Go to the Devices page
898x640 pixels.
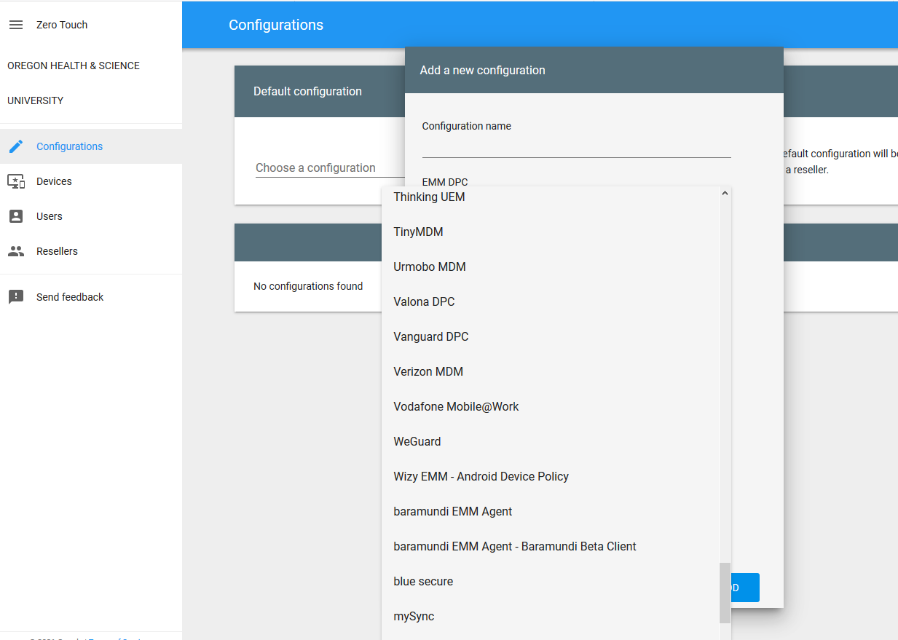click(91, 181)
